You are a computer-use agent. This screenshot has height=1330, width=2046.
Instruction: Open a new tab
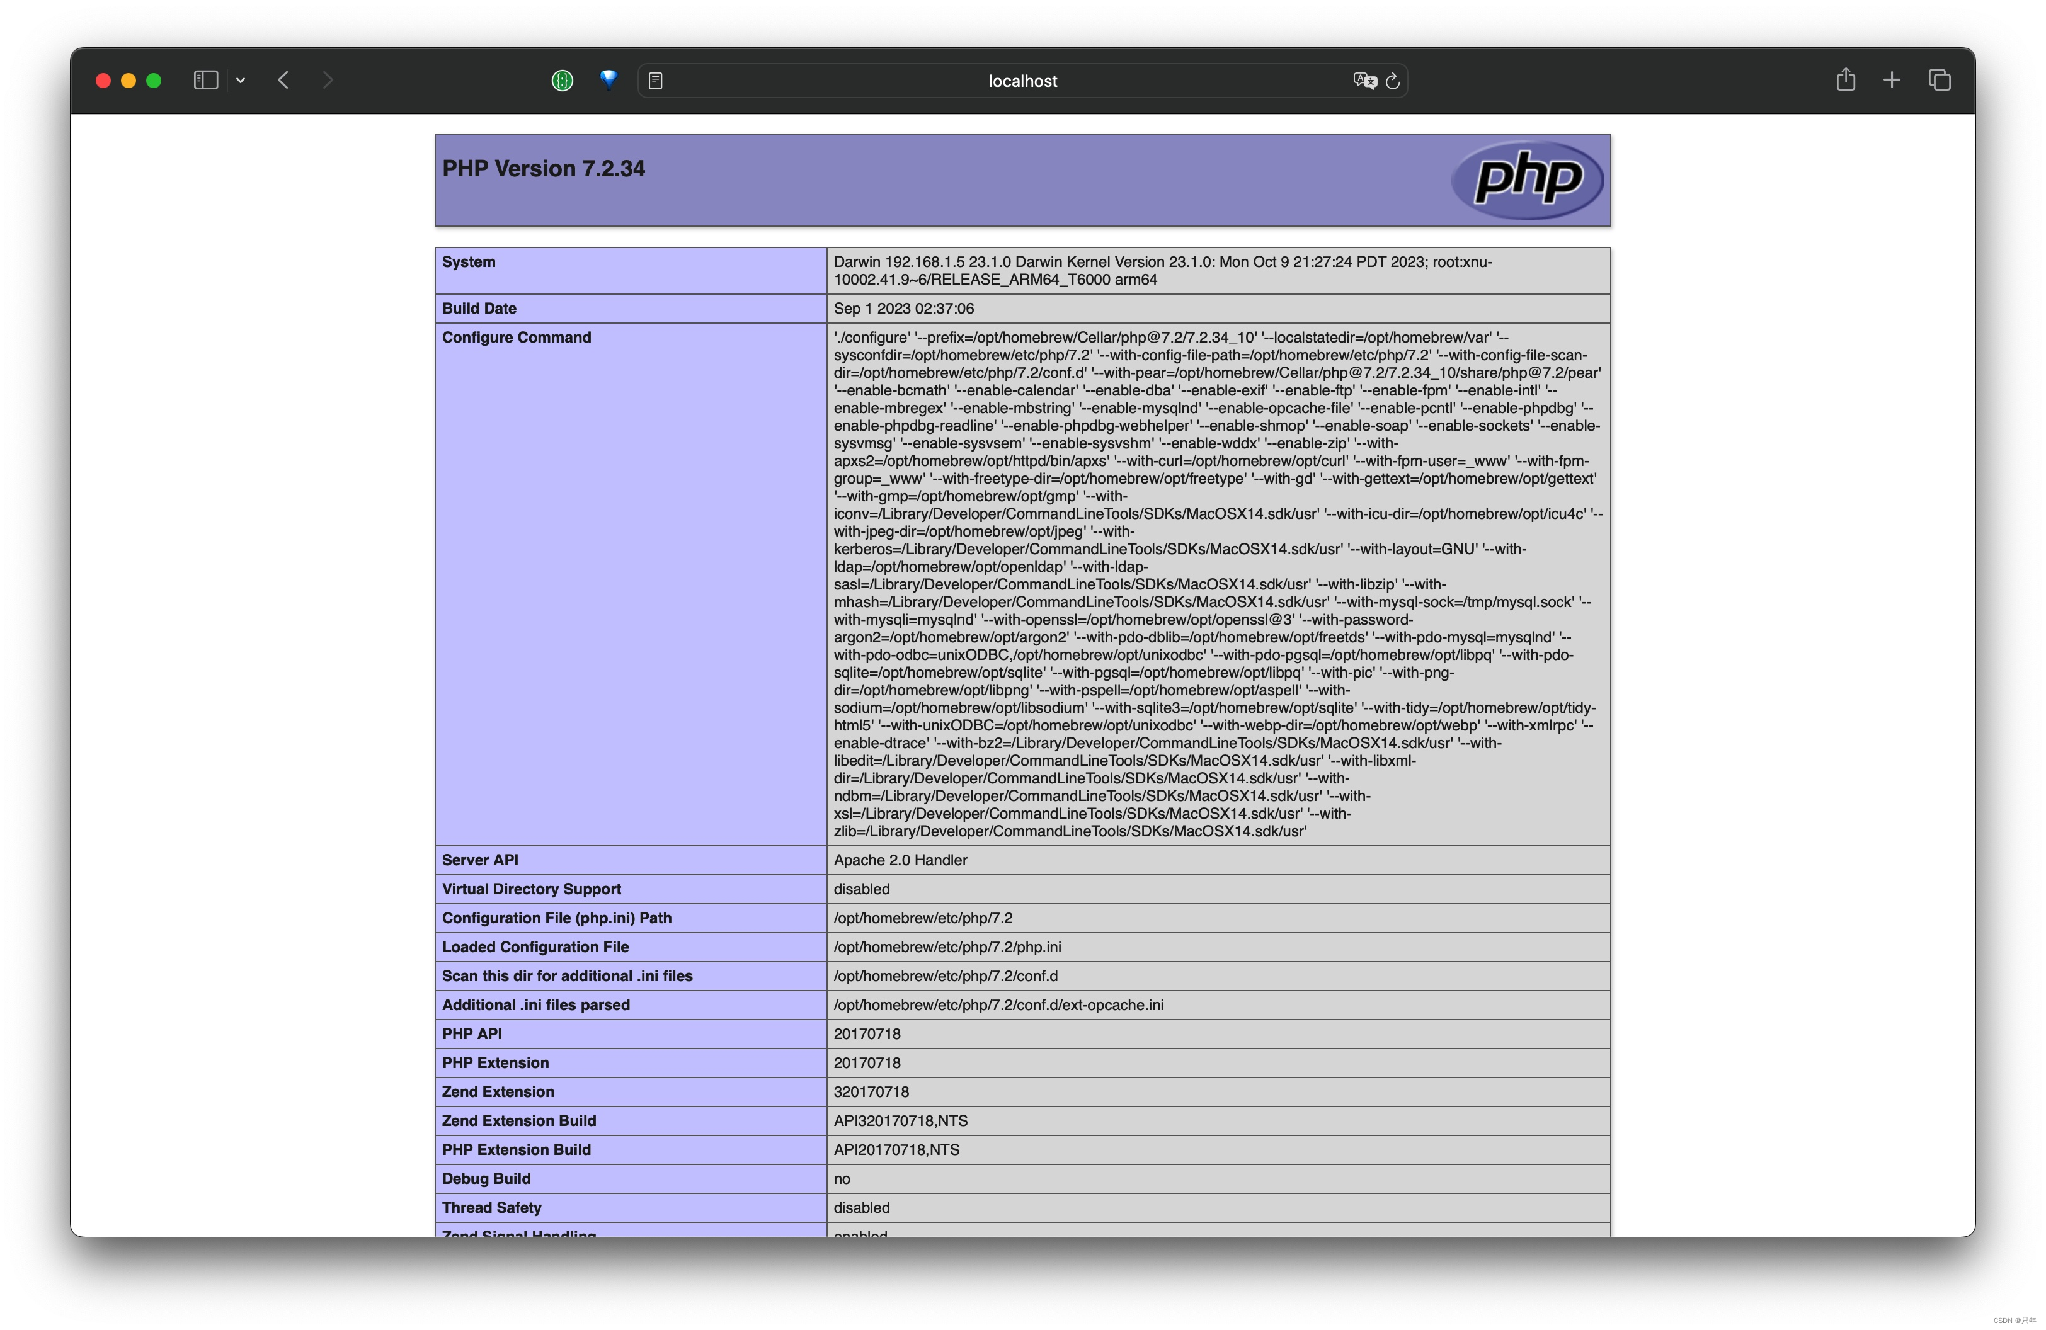(1892, 80)
